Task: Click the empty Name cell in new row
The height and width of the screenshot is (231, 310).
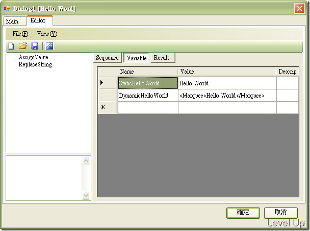Action: 148,107
